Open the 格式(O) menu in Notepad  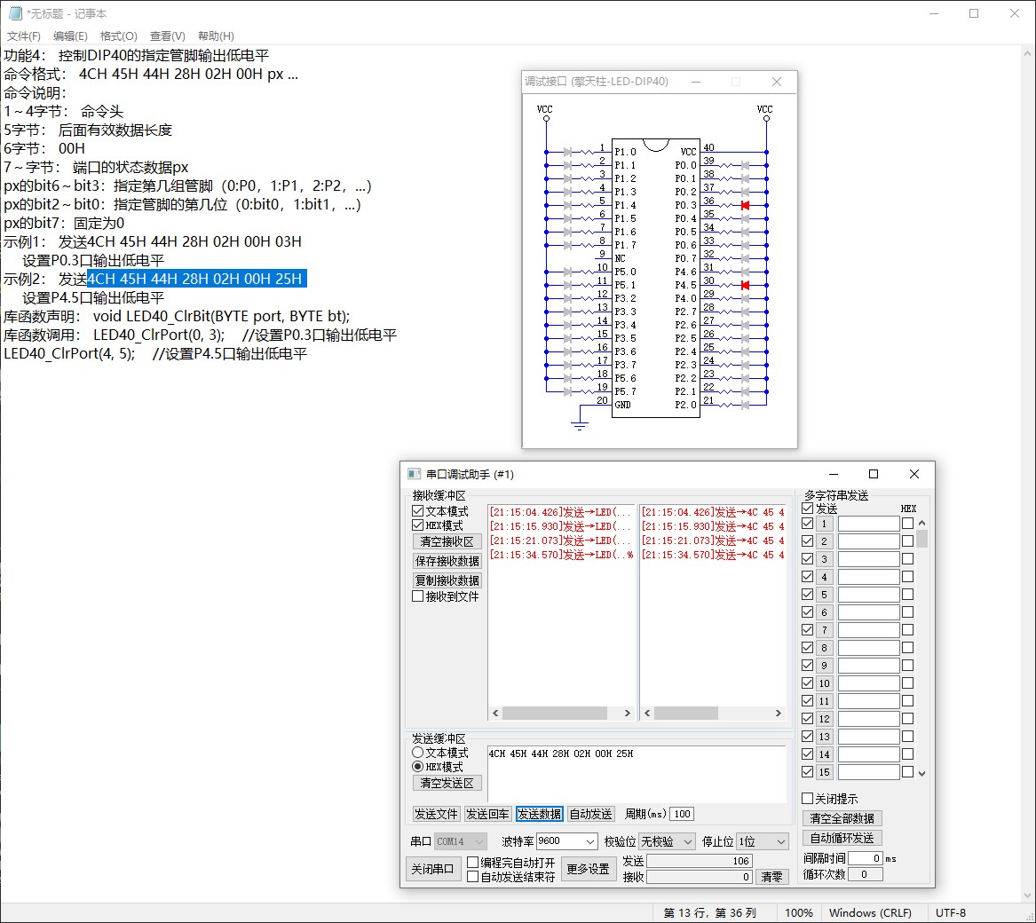tap(118, 35)
